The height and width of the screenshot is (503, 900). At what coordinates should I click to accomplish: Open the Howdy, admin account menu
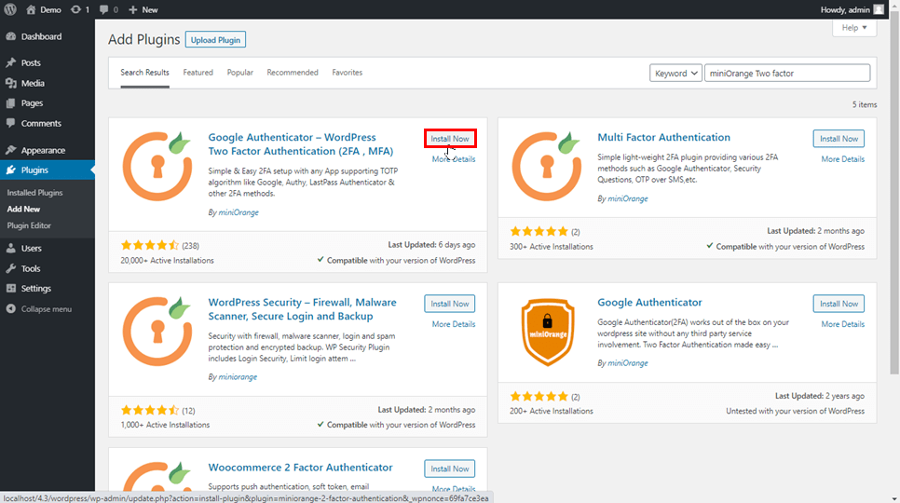click(x=852, y=9)
